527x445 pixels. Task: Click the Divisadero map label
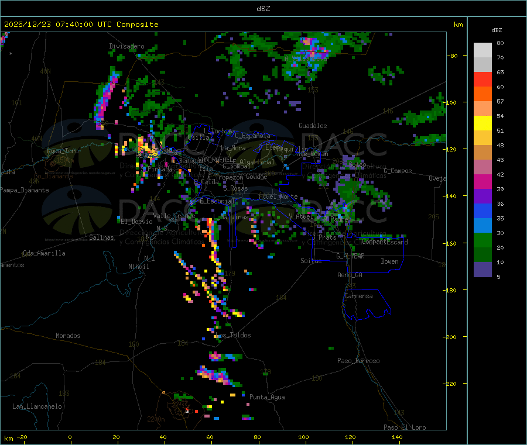[x=126, y=46]
